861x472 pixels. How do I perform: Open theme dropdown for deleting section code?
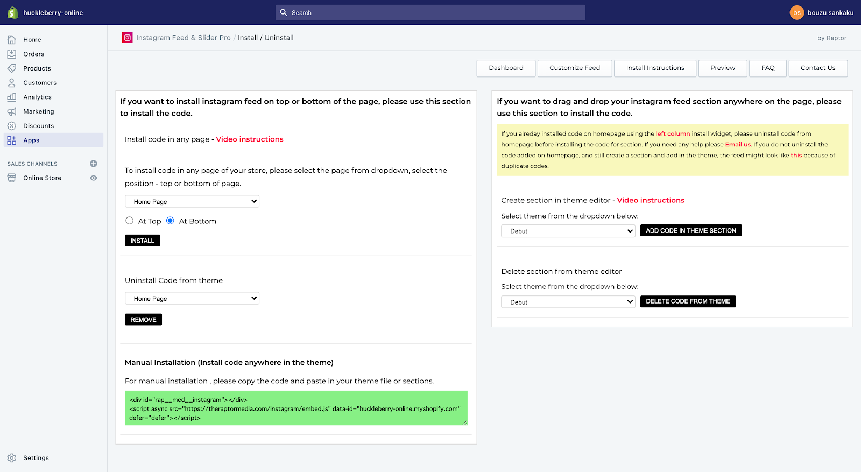568,302
